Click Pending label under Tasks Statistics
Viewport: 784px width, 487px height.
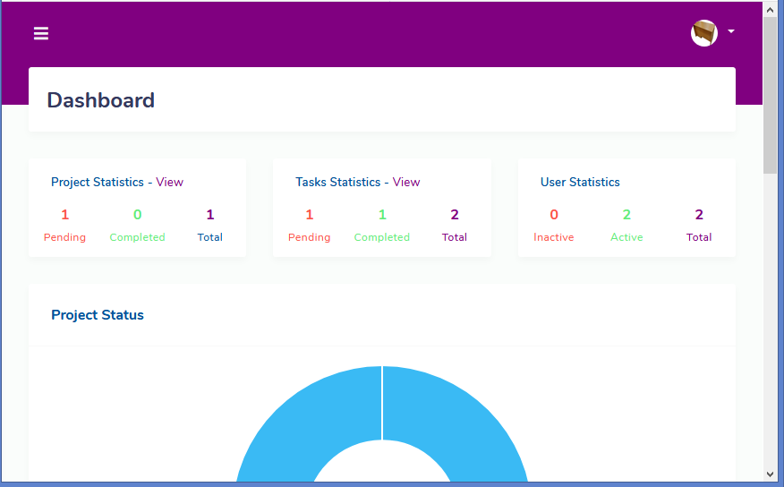[309, 237]
